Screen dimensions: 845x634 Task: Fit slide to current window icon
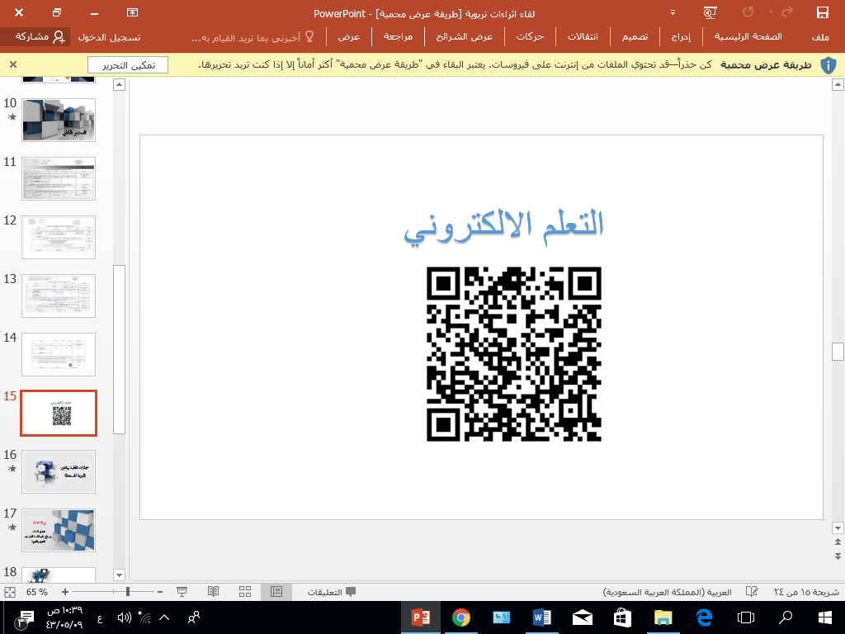tap(10, 592)
